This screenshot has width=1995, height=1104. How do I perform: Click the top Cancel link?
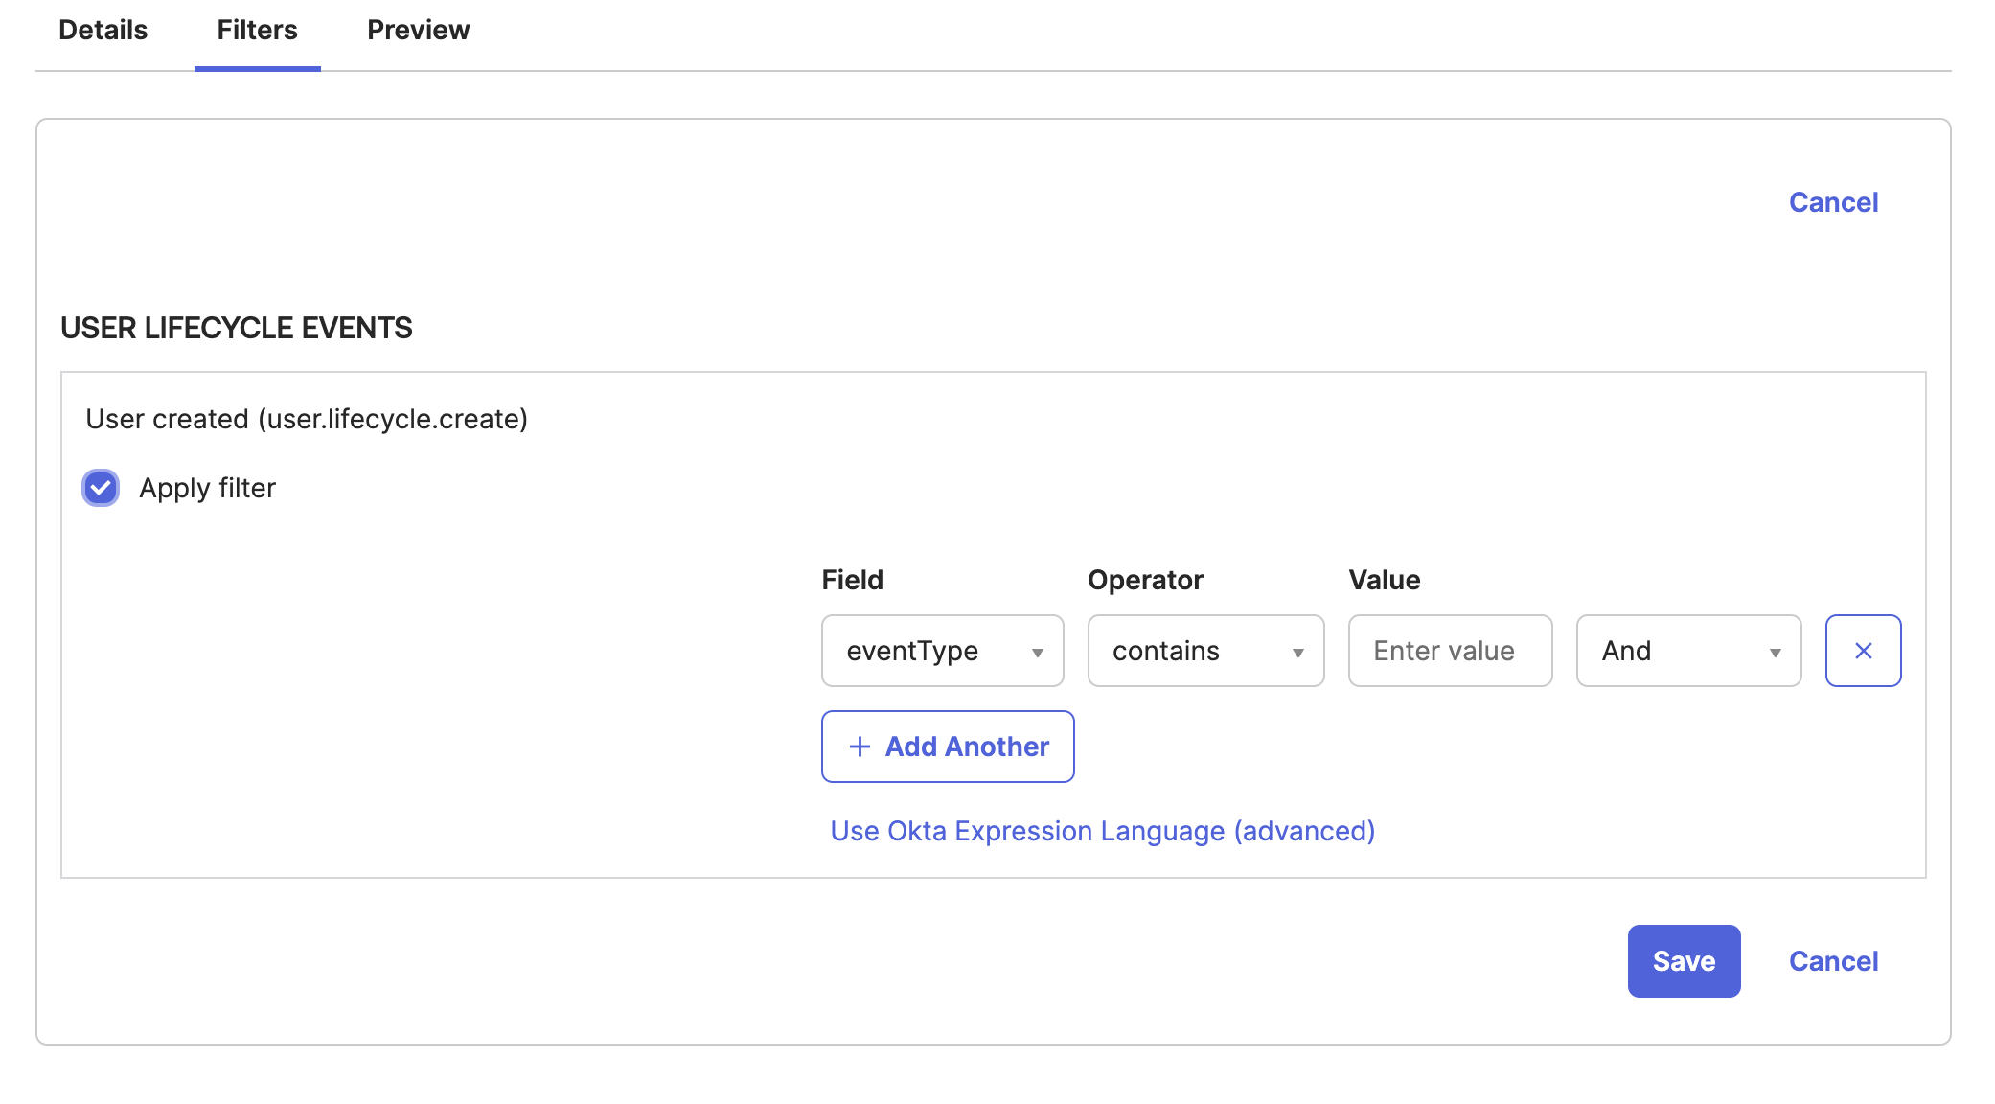pyautogui.click(x=1832, y=202)
